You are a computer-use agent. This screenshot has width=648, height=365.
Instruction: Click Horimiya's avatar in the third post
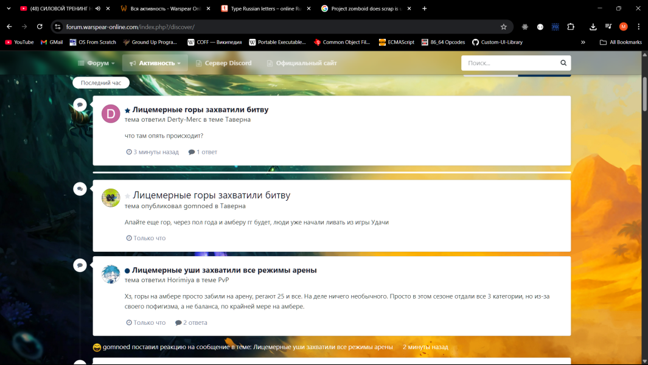[x=111, y=274]
